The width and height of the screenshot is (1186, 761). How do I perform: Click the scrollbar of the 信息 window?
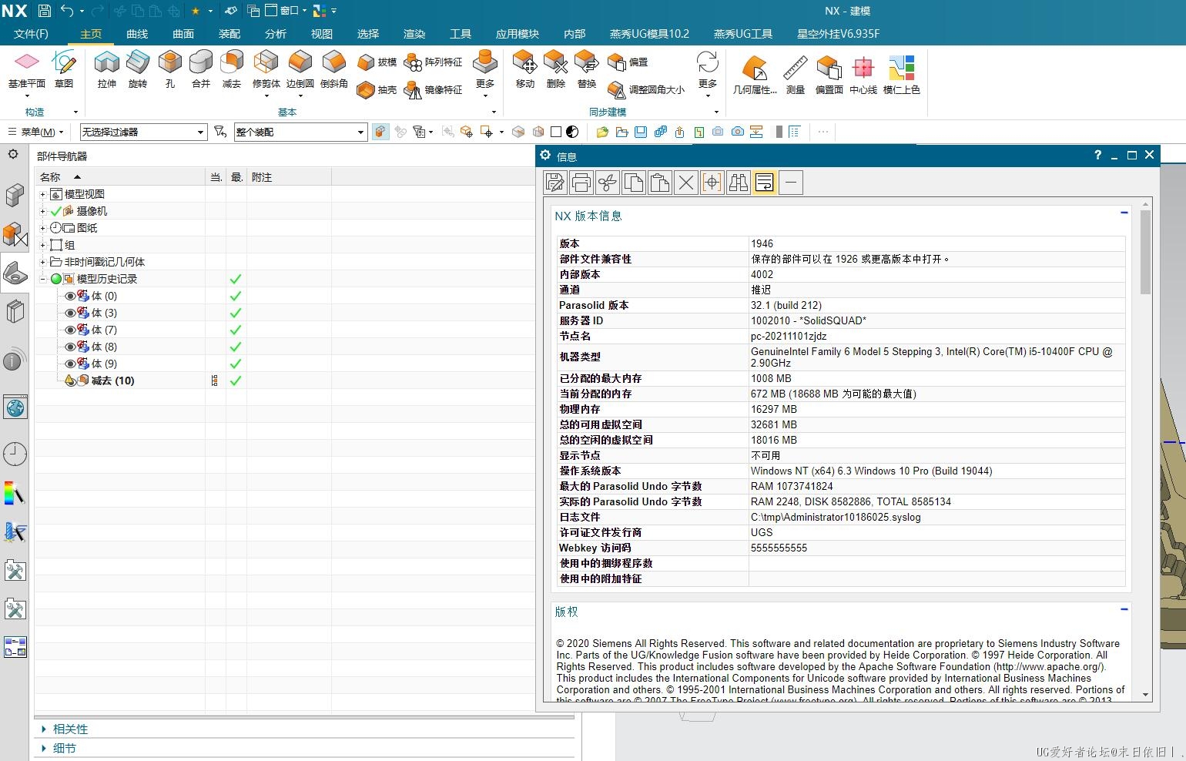[x=1146, y=252]
